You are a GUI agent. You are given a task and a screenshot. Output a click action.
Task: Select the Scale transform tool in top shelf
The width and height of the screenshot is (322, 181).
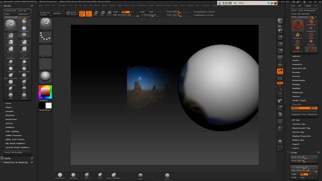(x=103, y=14)
